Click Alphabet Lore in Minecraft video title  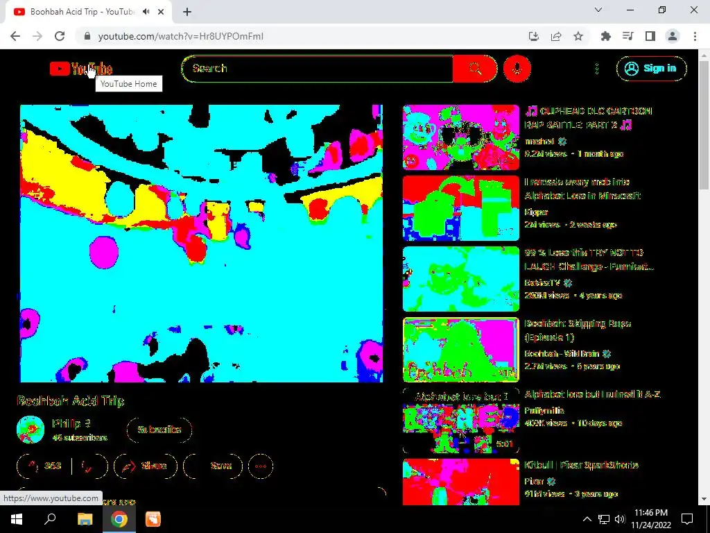point(582,189)
